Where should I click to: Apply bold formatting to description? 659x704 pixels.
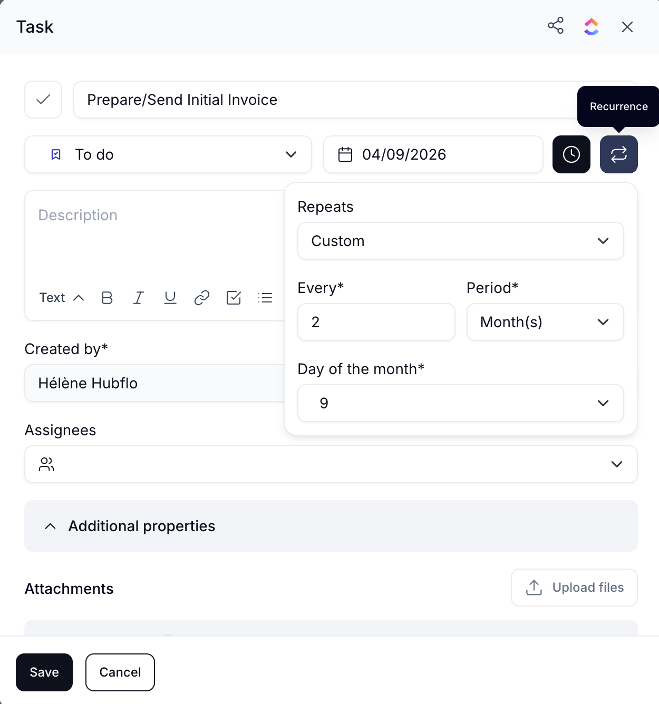(x=107, y=298)
